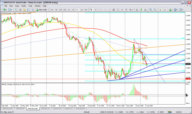Open the Periodicity clock icon
Screen dimensions: 192x114
175,10
